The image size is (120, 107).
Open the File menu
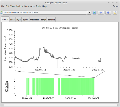(x=3, y=6)
